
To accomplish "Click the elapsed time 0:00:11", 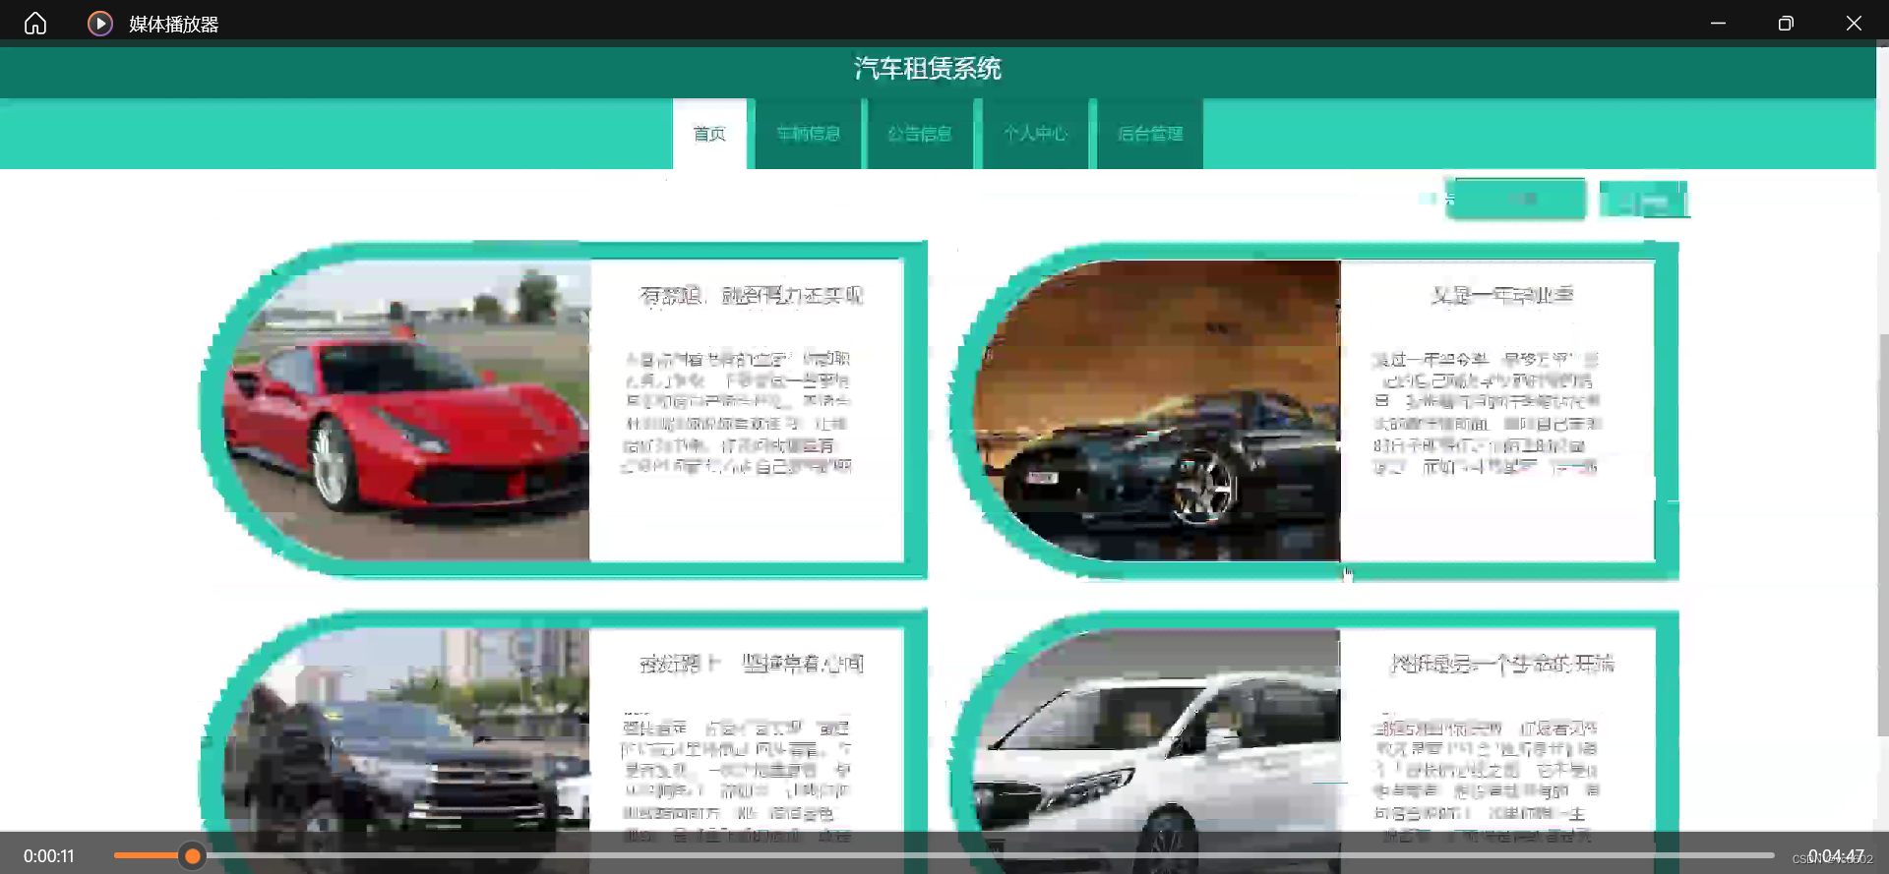I will [49, 856].
